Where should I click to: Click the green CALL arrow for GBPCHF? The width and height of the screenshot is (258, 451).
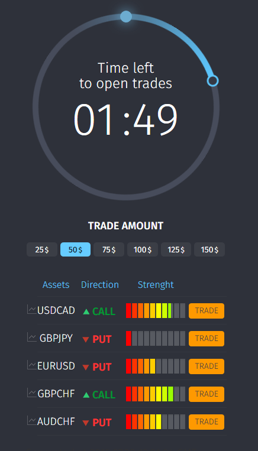point(86,395)
